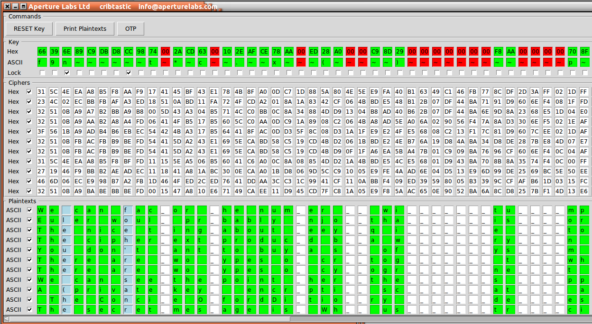Click the Key hex field showing 63
Screen dimensions: 592x324
click(203, 51)
